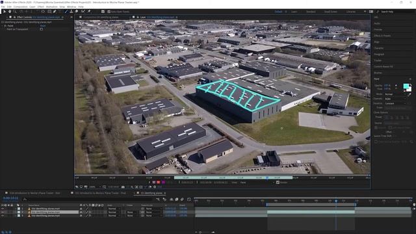Switch to the Libraries workspace
The image size is (416, 234).
pyautogui.click(x=351, y=12)
